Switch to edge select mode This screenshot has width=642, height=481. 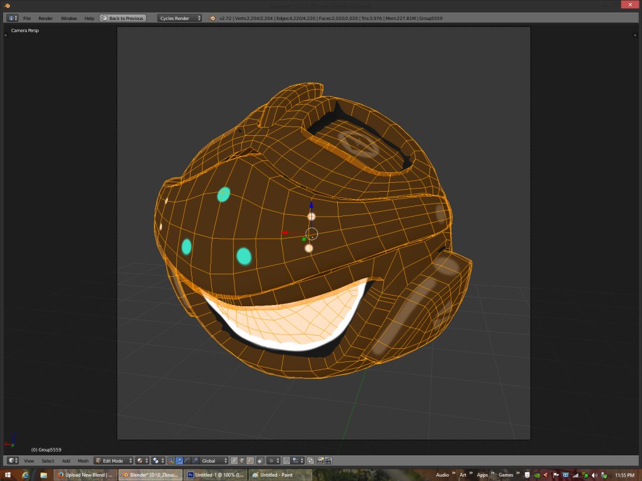tap(240, 460)
